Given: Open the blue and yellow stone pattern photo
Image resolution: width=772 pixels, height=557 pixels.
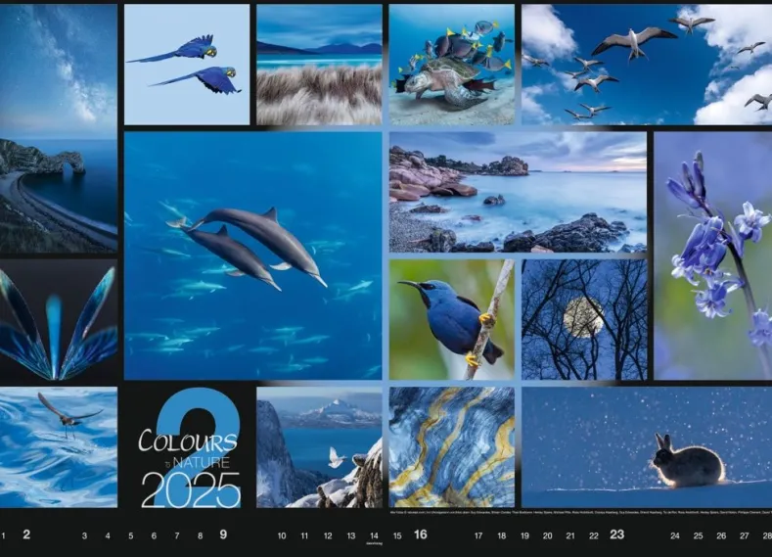Looking at the screenshot, I should point(452,447).
